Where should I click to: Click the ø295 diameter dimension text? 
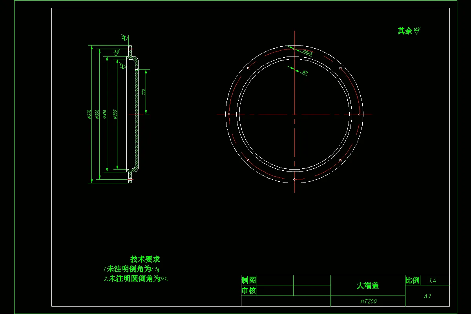tap(115, 114)
